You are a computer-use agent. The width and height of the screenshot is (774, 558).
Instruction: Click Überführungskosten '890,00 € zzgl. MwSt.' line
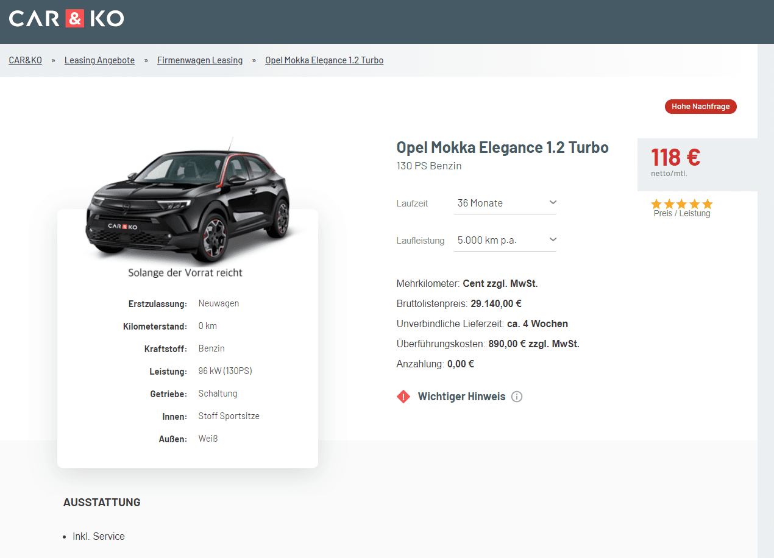488,344
